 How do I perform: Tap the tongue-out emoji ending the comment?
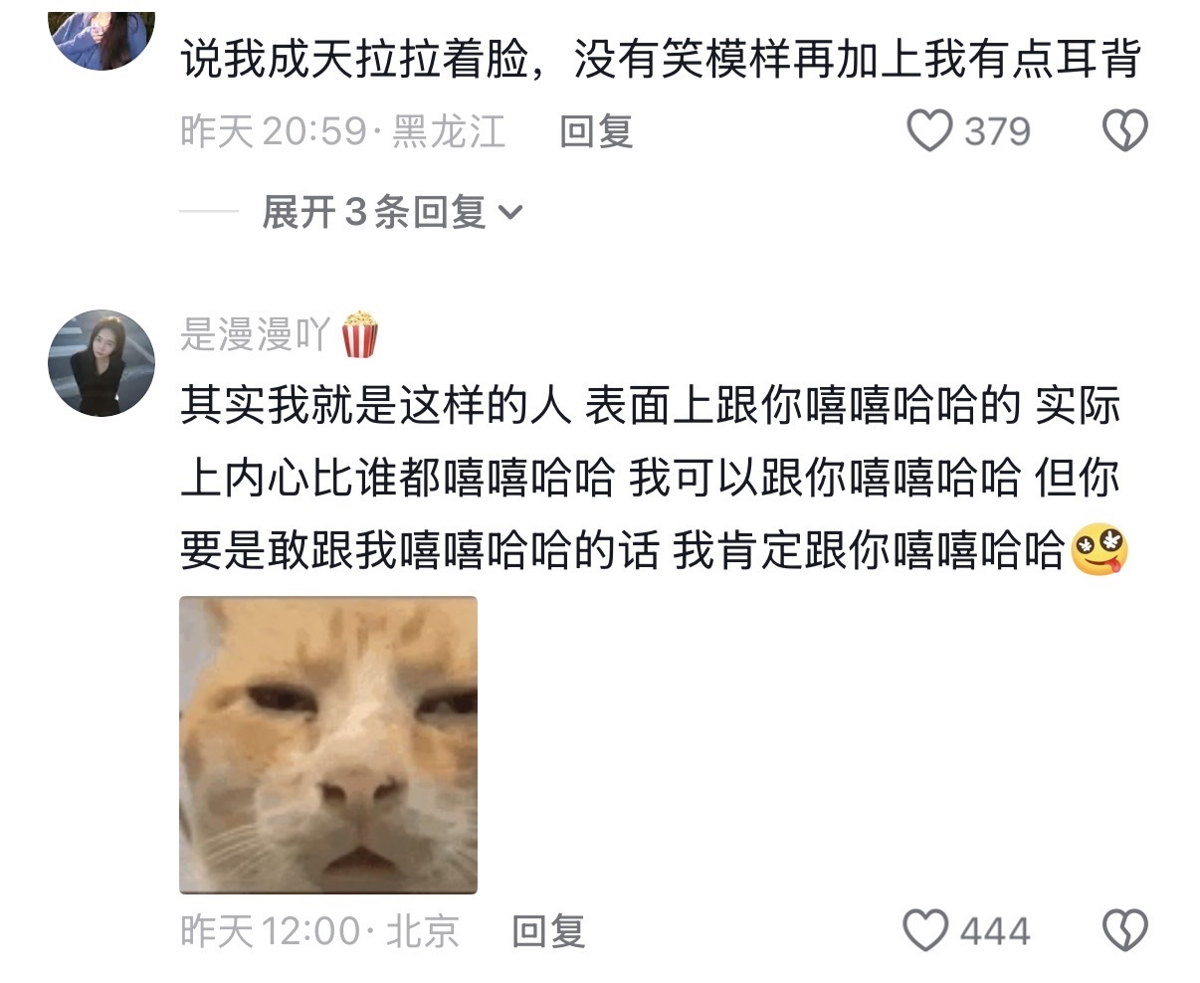[x=1100, y=551]
